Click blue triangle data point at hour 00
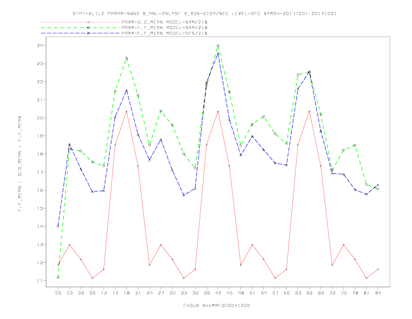This screenshot has width=412, height=319. 58,226
